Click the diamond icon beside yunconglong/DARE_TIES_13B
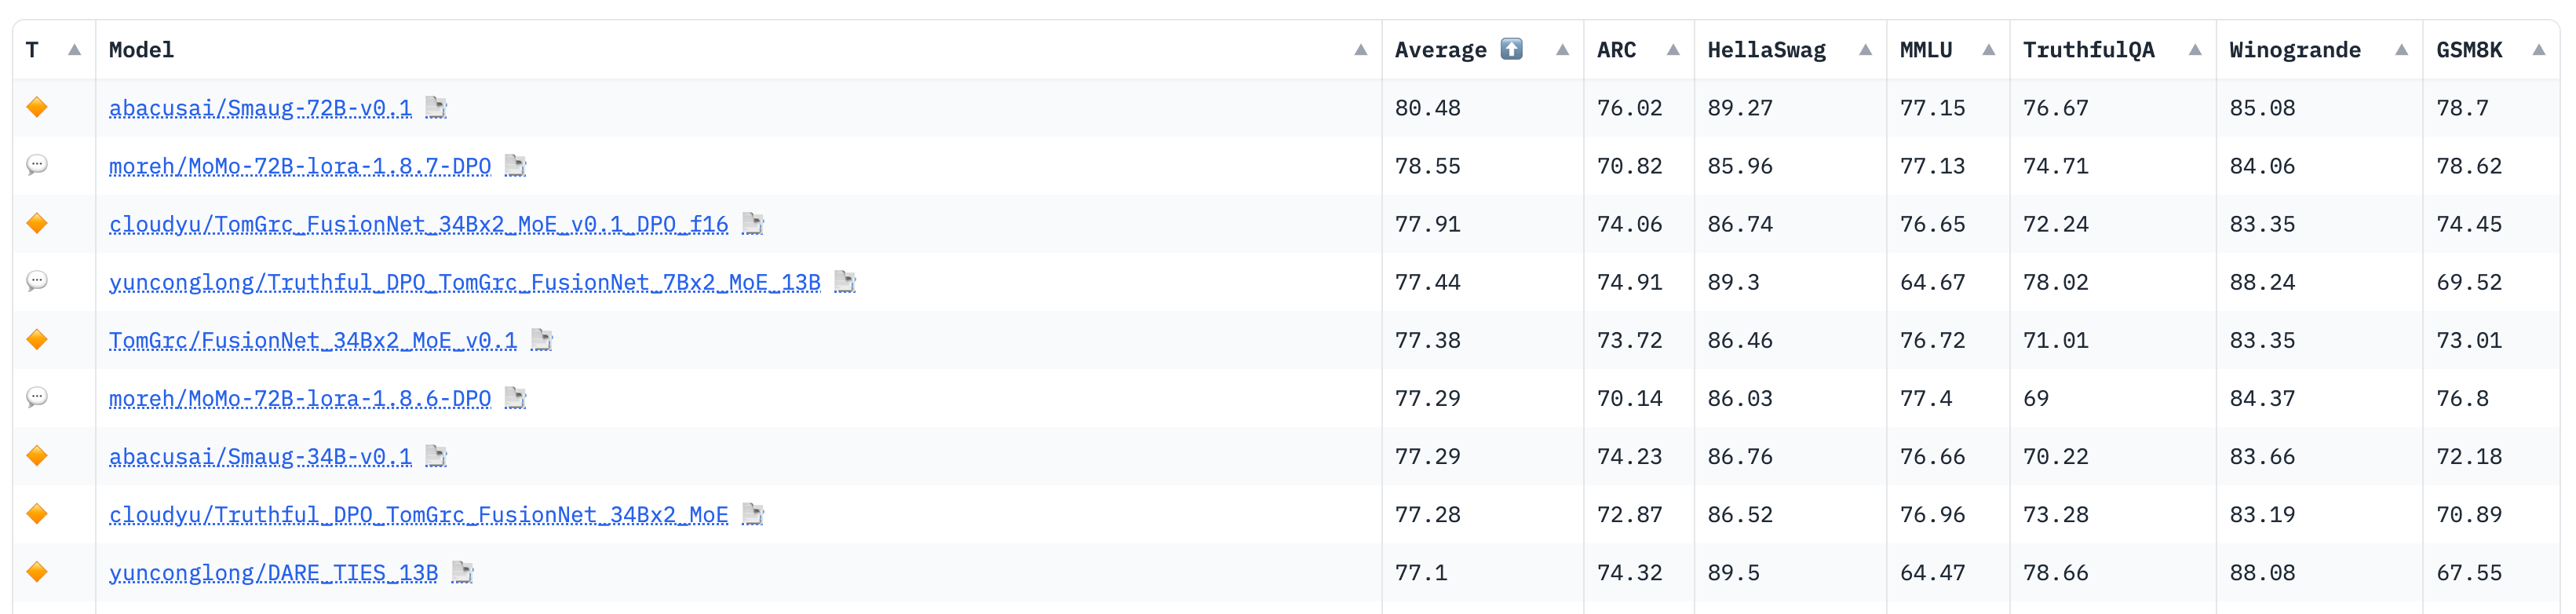 tap(36, 572)
